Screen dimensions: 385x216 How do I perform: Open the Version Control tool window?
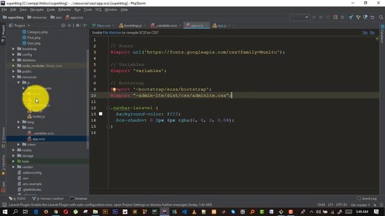point(48,199)
